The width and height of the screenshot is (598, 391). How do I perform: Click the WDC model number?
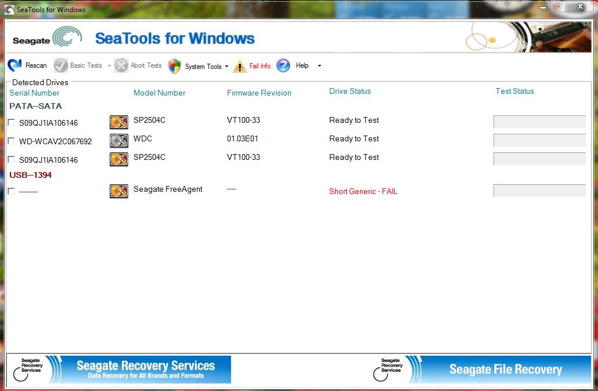pos(143,138)
